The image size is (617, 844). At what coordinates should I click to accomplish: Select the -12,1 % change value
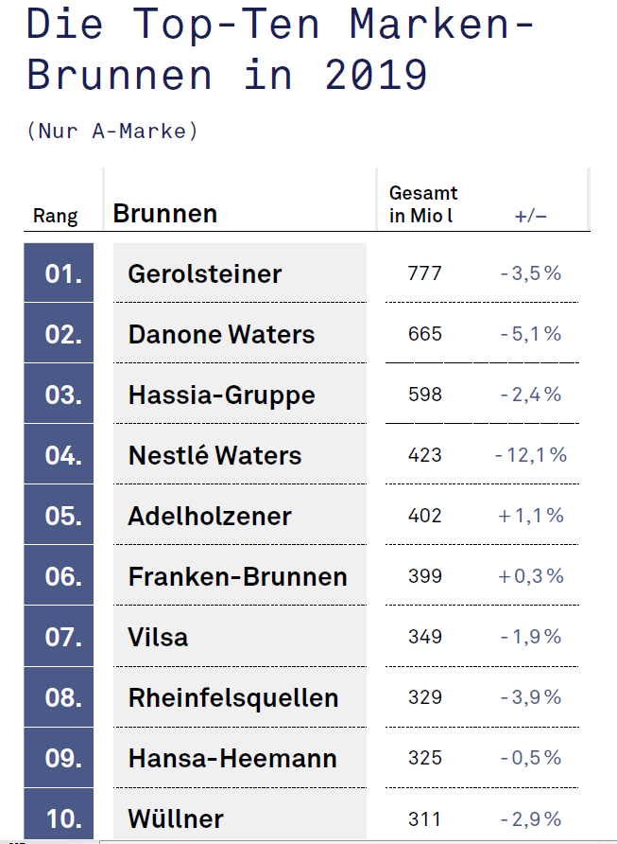530,455
